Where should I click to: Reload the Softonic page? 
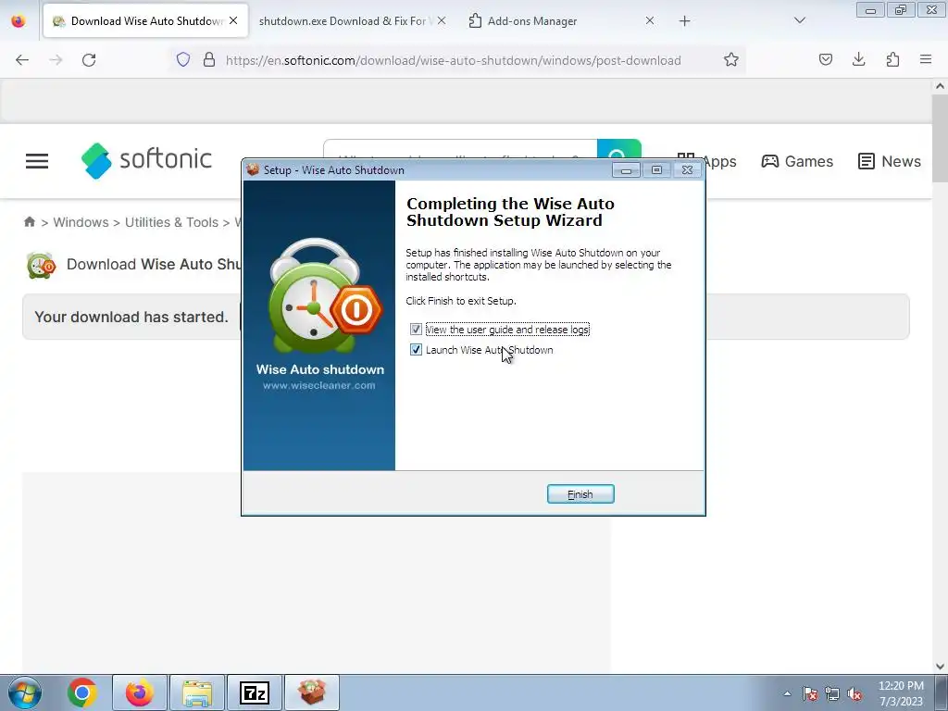89,60
